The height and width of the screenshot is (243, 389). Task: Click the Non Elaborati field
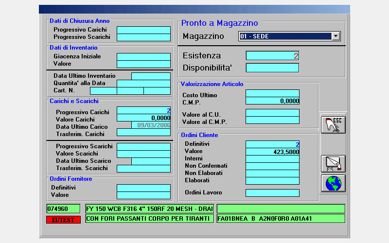[x=272, y=174]
